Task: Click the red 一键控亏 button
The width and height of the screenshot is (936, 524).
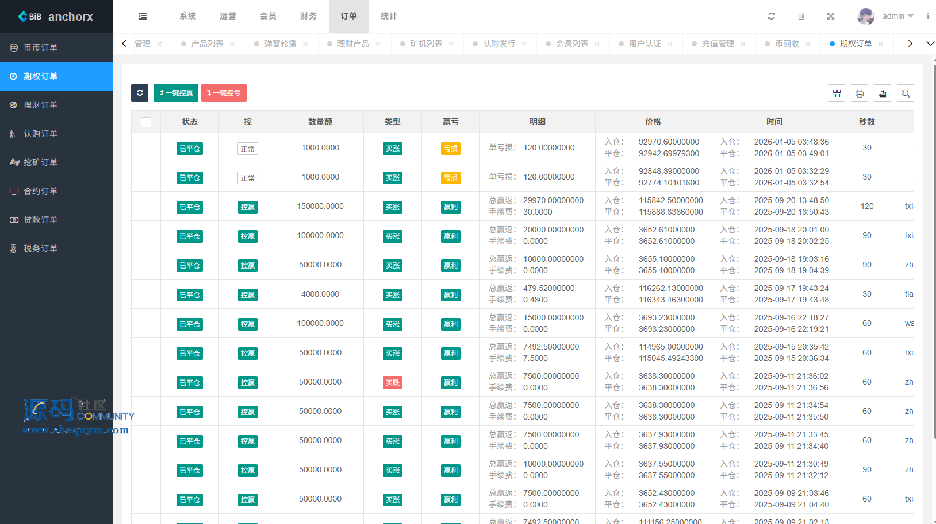Action: (224, 93)
